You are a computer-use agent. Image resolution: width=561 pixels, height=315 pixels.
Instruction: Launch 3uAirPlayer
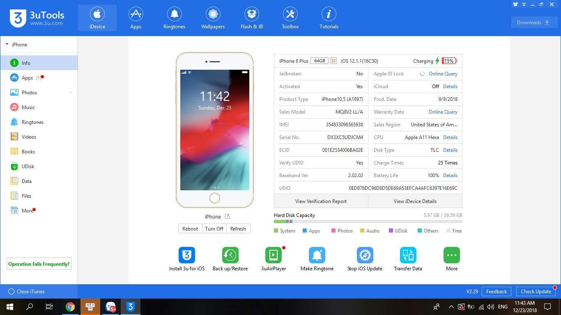point(273,255)
